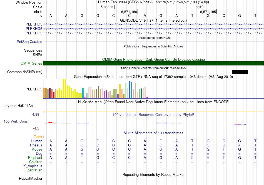Click the cyan bar in GTEx expression chart
The image size is (264, 185).
tap(83, 93)
